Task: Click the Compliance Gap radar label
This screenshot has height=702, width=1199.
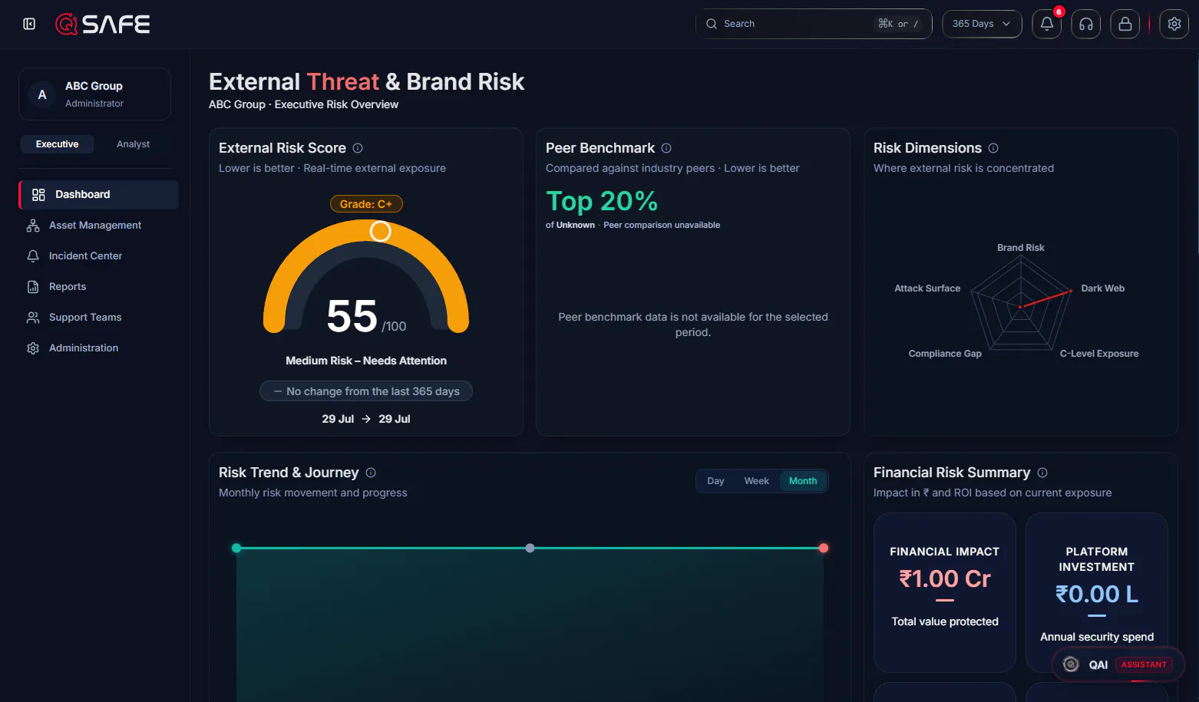Action: 945,354
